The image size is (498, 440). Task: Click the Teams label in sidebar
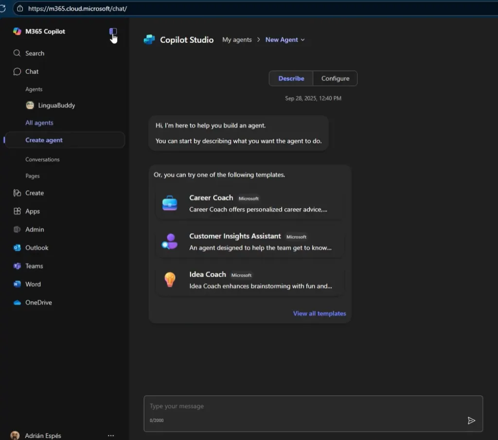pos(34,266)
